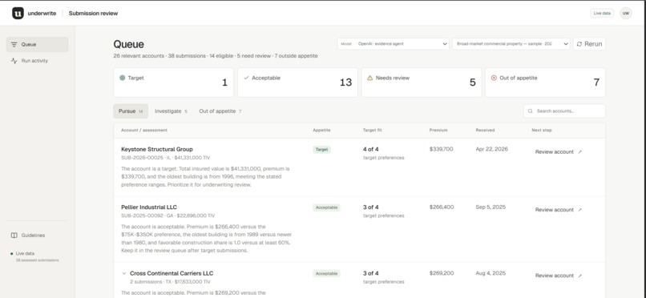Click the Account / assessment column header
The height and width of the screenshot is (298, 646).
point(144,130)
